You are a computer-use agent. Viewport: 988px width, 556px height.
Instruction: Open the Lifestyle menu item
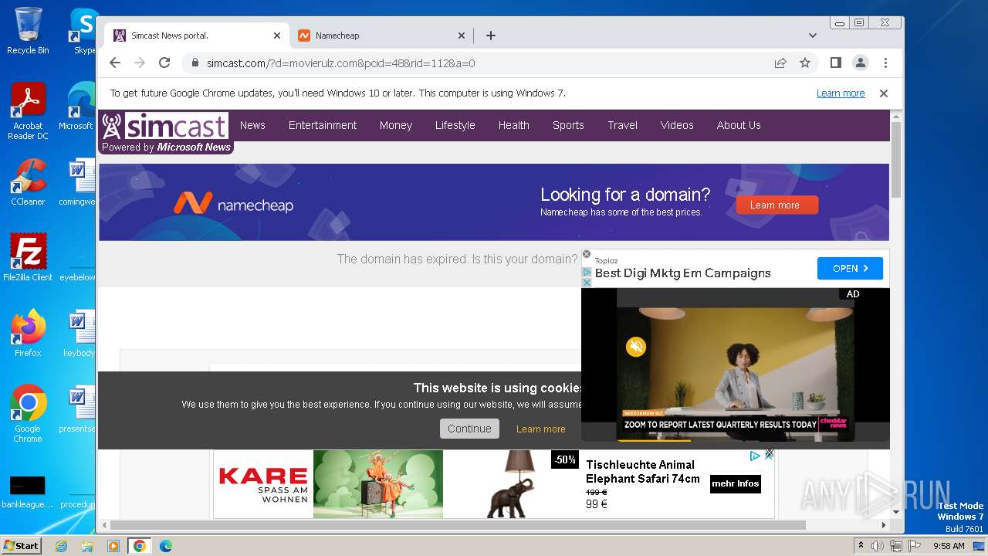(455, 125)
